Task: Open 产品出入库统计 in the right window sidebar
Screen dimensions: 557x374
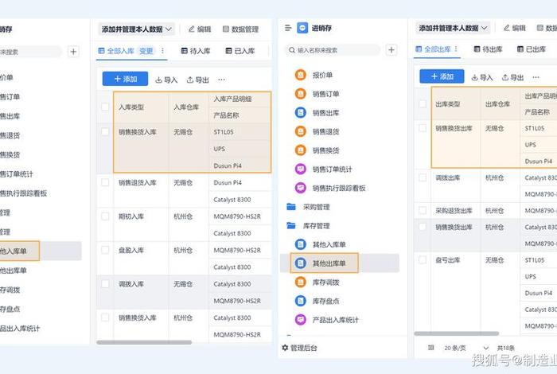Action: pyautogui.click(x=327, y=320)
